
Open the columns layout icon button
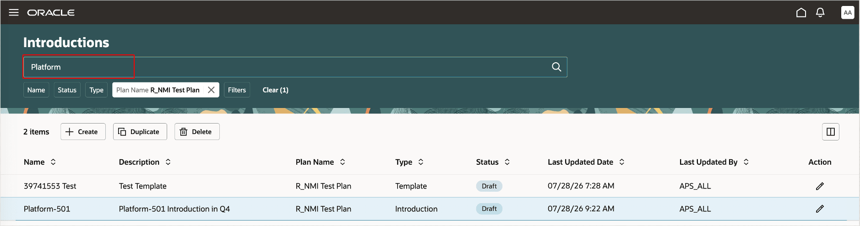pos(830,132)
